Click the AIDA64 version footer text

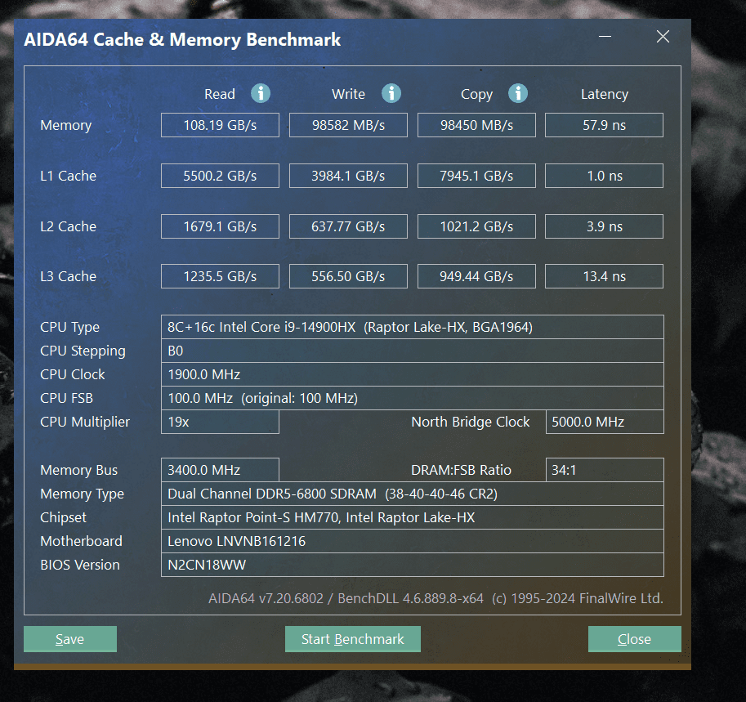pos(436,598)
